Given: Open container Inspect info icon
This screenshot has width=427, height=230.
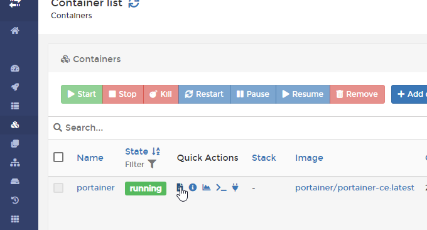Looking at the screenshot, I should tap(193, 187).
